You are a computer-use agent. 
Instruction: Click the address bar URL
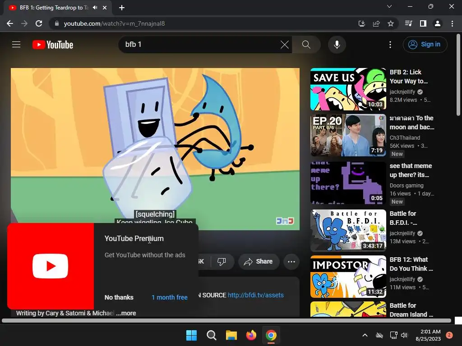tap(114, 23)
